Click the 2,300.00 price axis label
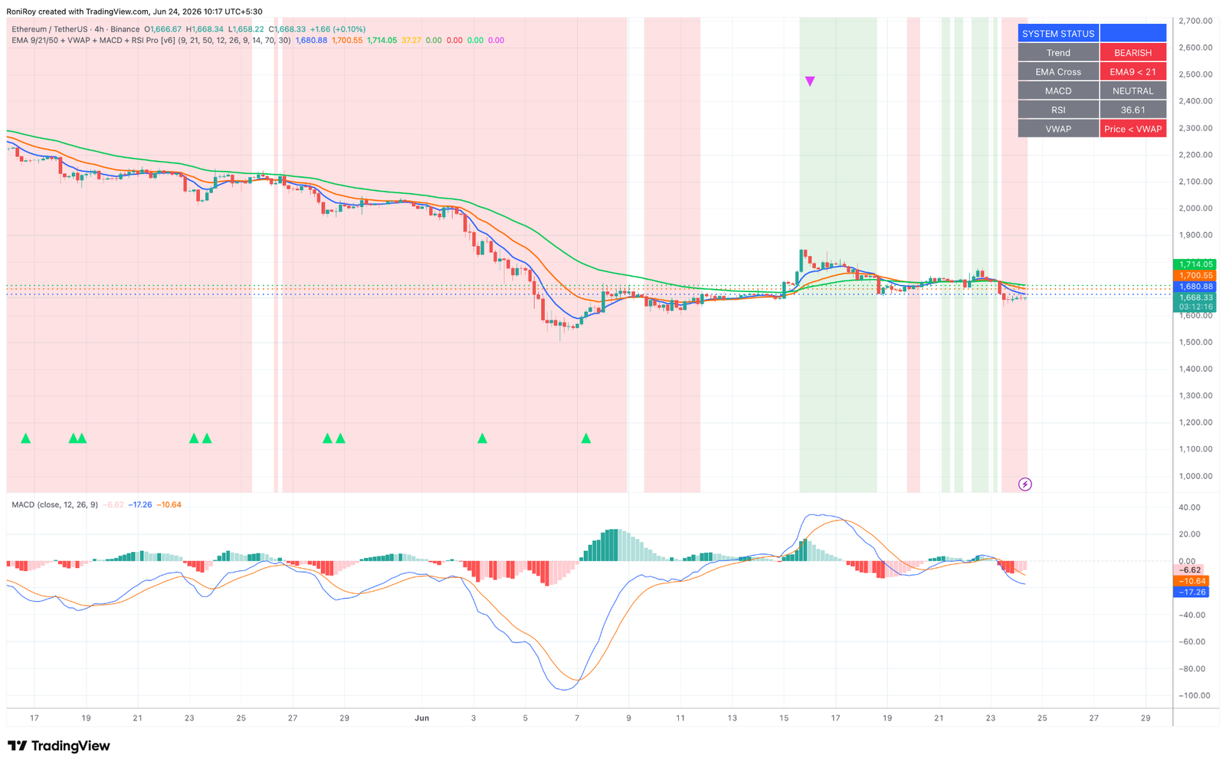This screenshot has width=1226, height=765. [1195, 128]
